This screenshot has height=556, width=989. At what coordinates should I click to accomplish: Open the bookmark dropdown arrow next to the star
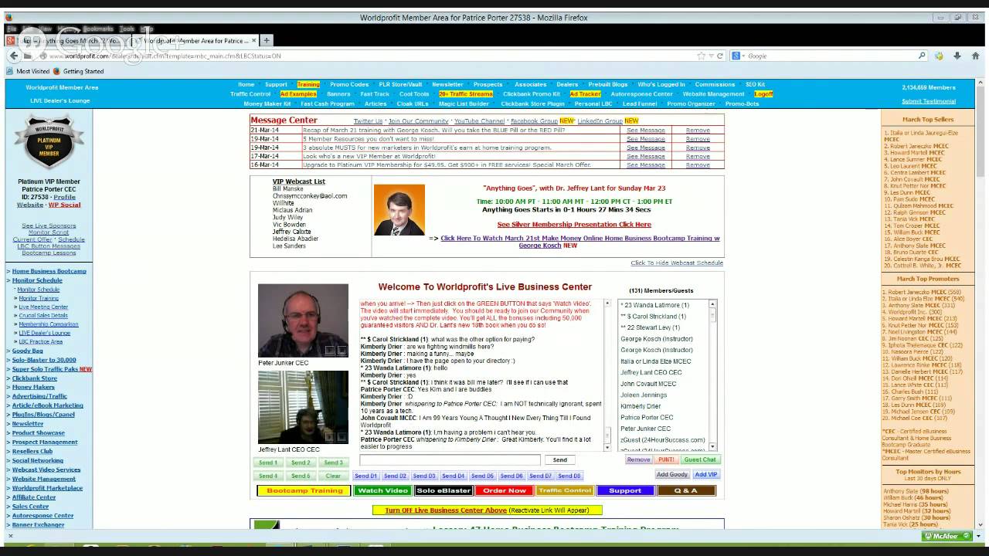(711, 56)
